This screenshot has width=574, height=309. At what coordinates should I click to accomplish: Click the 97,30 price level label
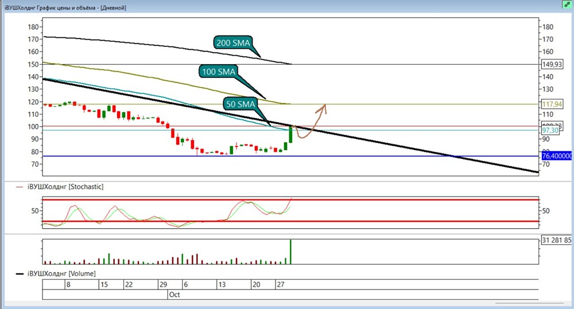click(550, 130)
